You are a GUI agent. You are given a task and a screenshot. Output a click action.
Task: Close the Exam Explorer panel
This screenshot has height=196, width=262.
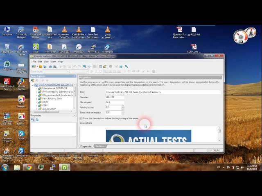[x=75, y=76]
